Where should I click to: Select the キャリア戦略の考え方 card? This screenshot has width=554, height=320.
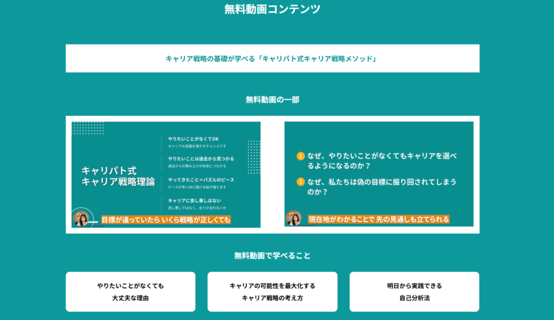click(272, 292)
